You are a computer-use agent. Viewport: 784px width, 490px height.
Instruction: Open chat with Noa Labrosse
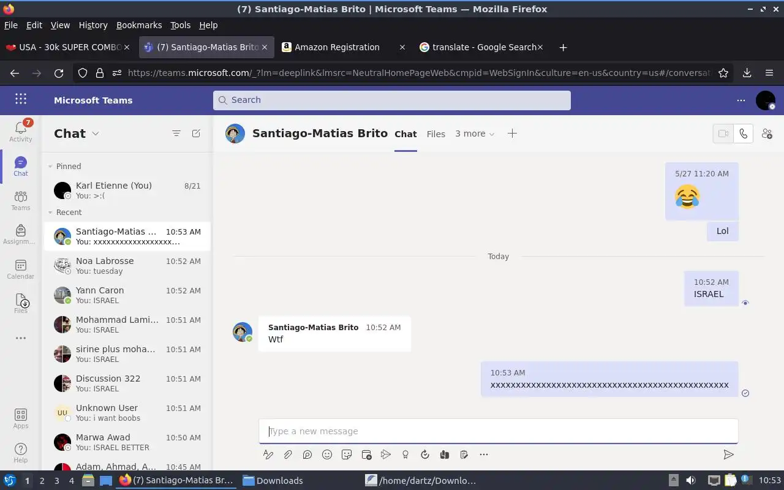tap(127, 266)
